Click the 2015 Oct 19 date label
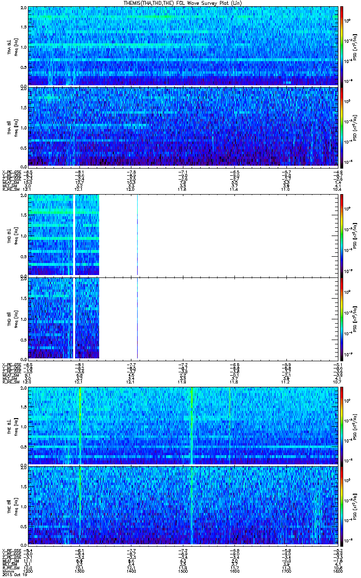 pos(13,575)
